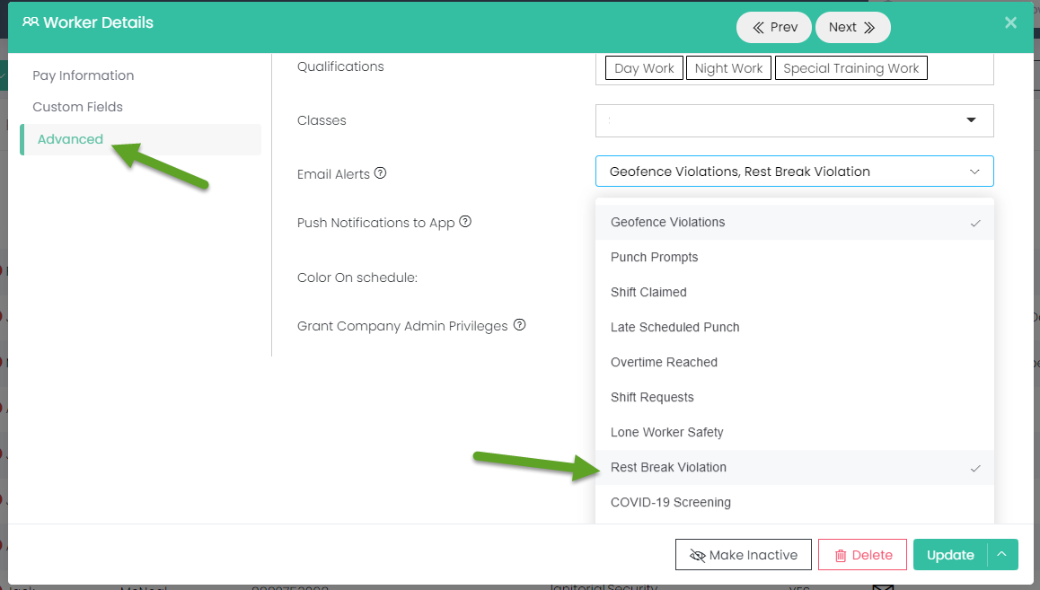
Task: Open the Advanced section in the sidebar
Action: 70,139
